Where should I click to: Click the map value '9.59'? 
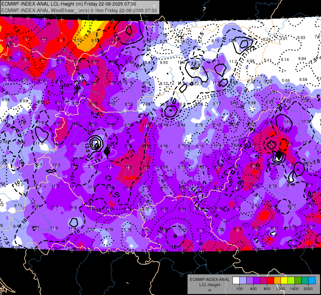click(93, 103)
